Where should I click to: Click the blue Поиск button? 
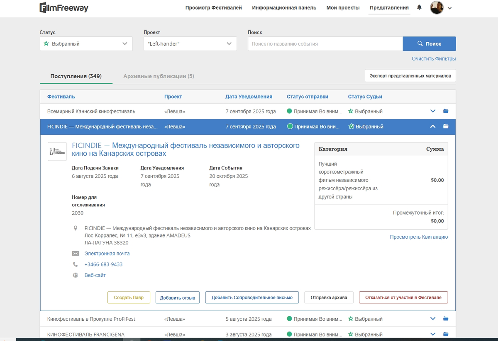(430, 44)
